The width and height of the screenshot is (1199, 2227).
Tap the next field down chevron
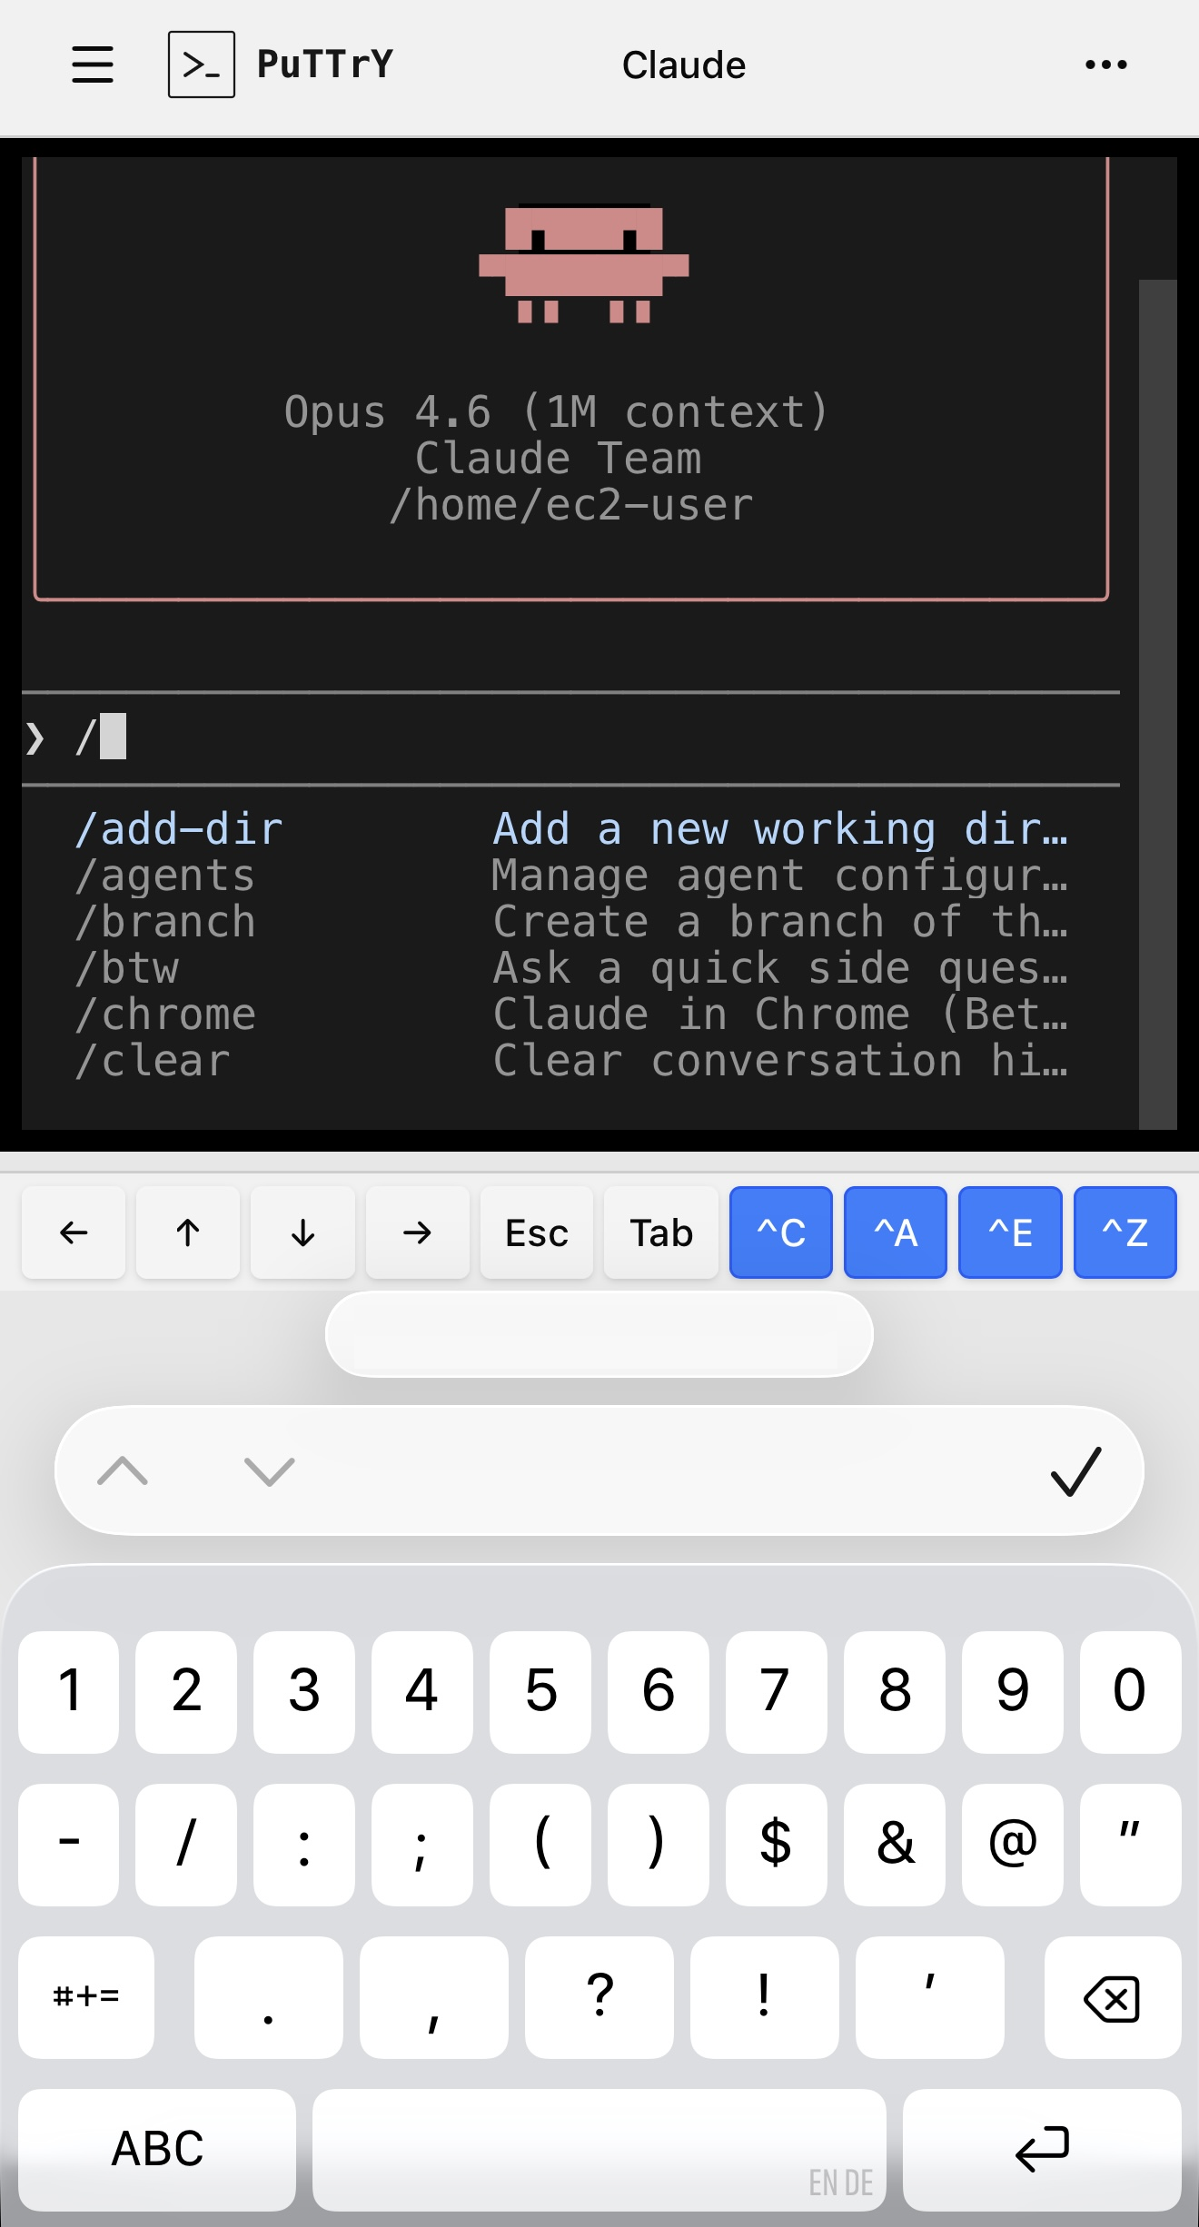pyautogui.click(x=270, y=1470)
